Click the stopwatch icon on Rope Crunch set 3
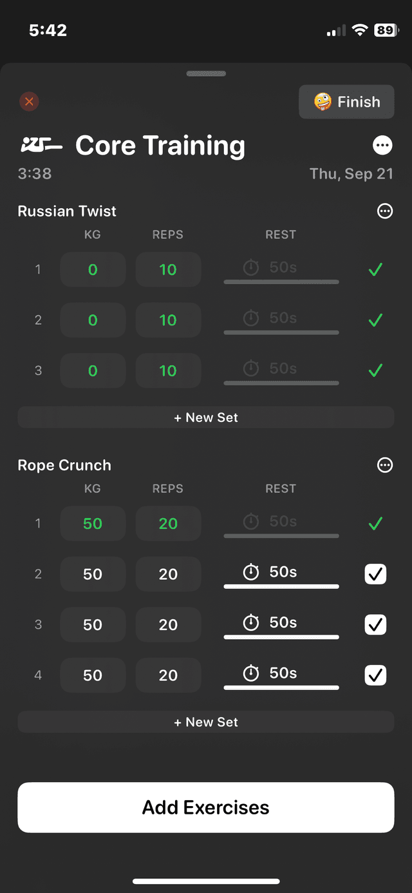This screenshot has width=412, height=893. [251, 622]
